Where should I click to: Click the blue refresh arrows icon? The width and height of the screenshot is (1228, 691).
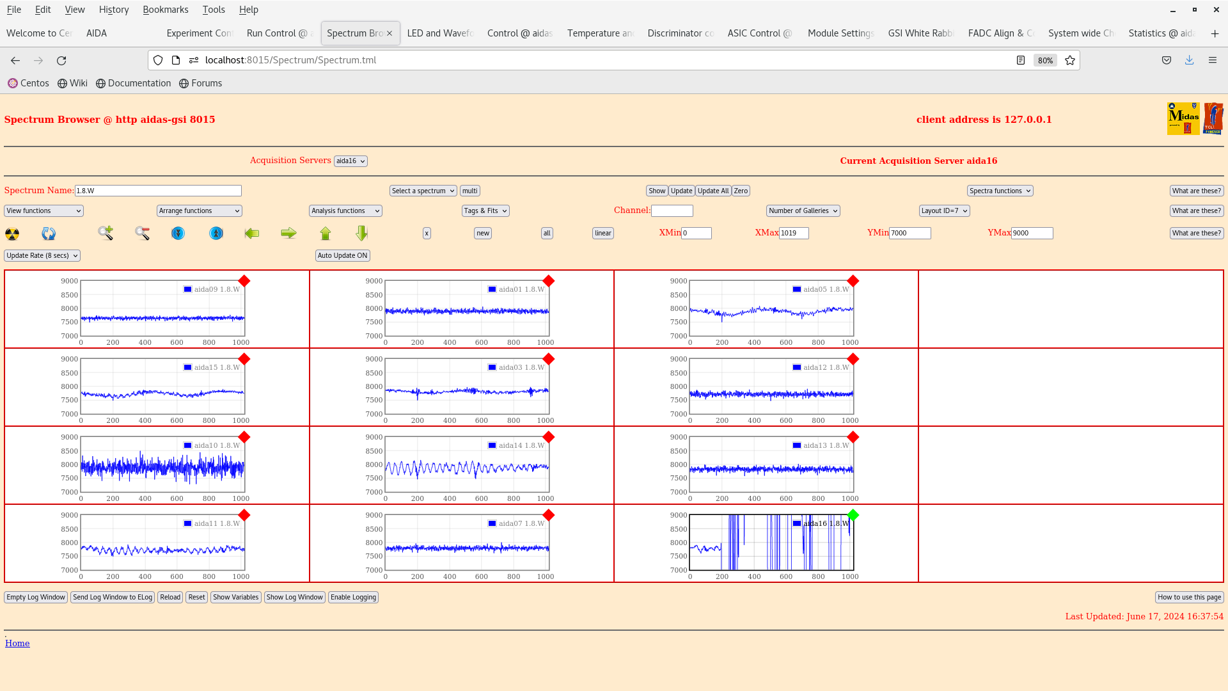coord(49,234)
